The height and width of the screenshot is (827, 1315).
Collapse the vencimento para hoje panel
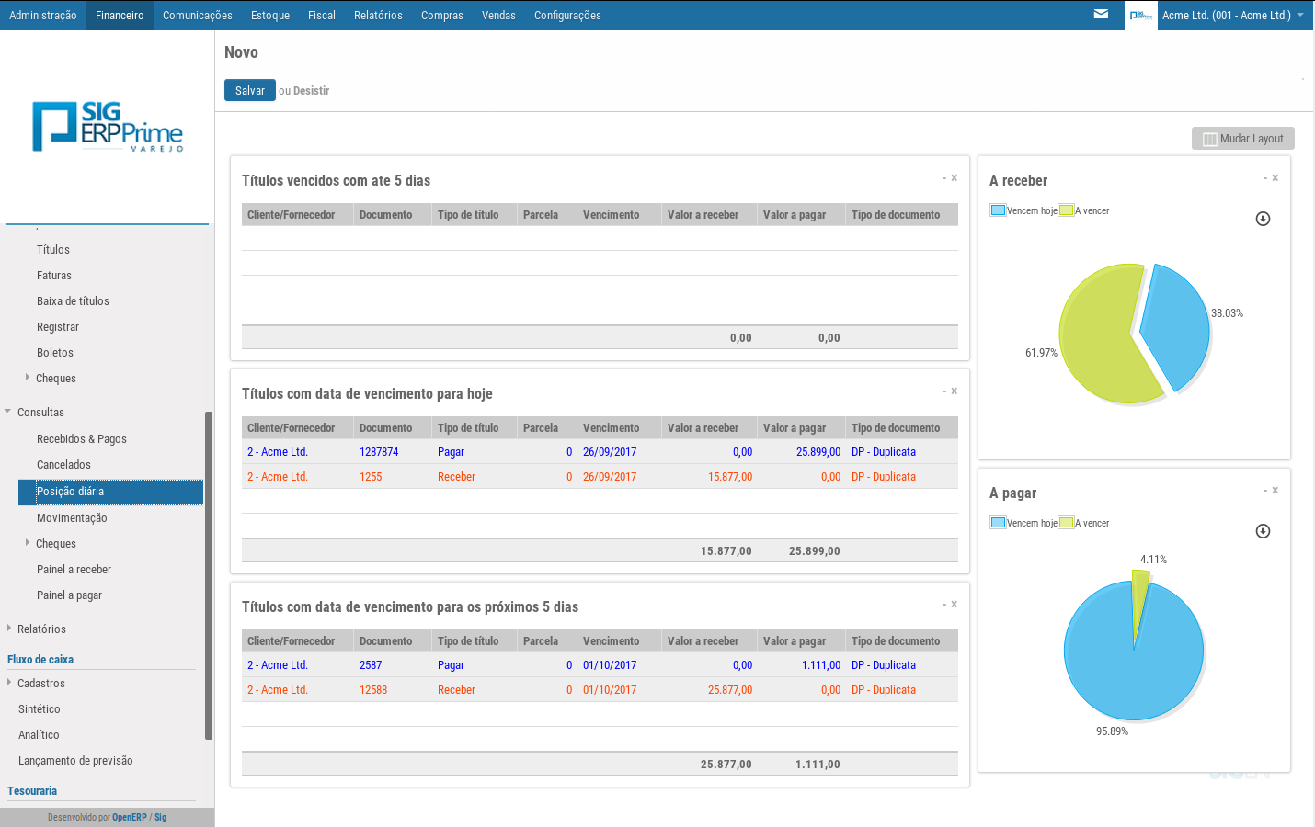tap(944, 391)
